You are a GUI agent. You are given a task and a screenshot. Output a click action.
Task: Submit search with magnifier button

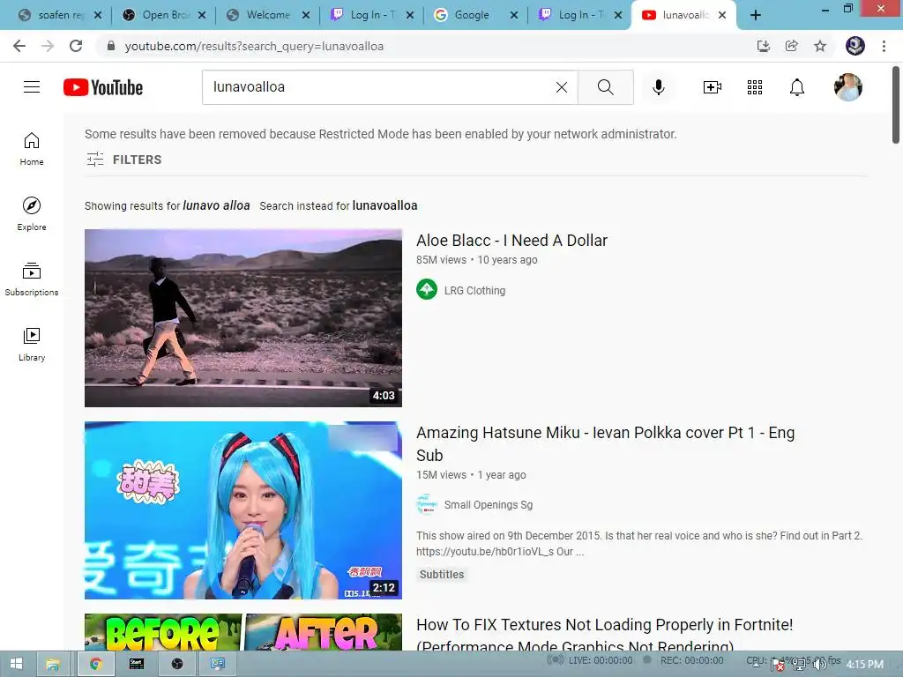(x=605, y=87)
